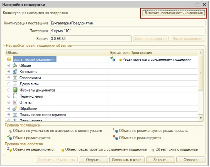Screen dimensions: 210x167
Task: Click Сохранить в файл button
Action: point(127,160)
